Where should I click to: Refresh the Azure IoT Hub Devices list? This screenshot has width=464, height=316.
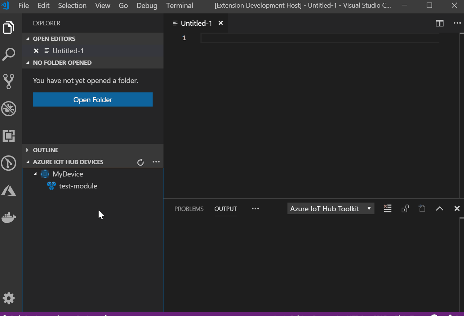pyautogui.click(x=141, y=162)
